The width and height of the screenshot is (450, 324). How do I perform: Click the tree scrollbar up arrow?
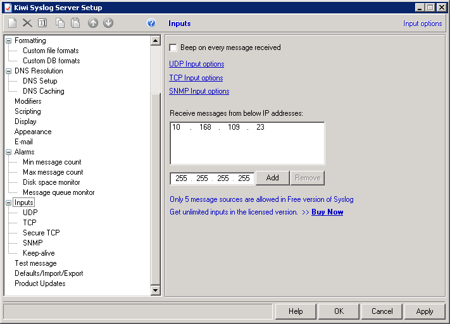tap(155, 40)
